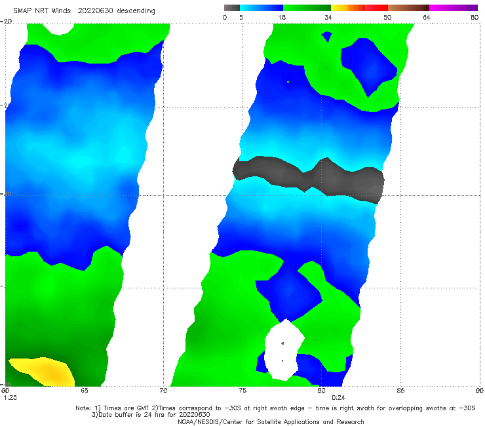Screen dimensions: 485x426
Task: Click the green 18–34 color bar segment
Action: [307, 8]
